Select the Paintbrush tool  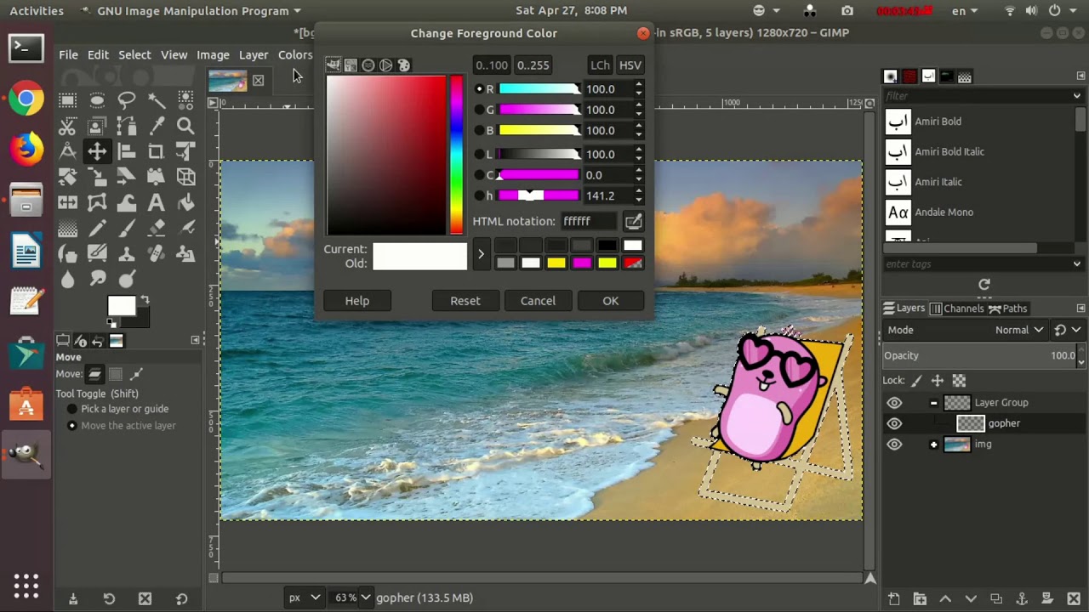(x=126, y=228)
